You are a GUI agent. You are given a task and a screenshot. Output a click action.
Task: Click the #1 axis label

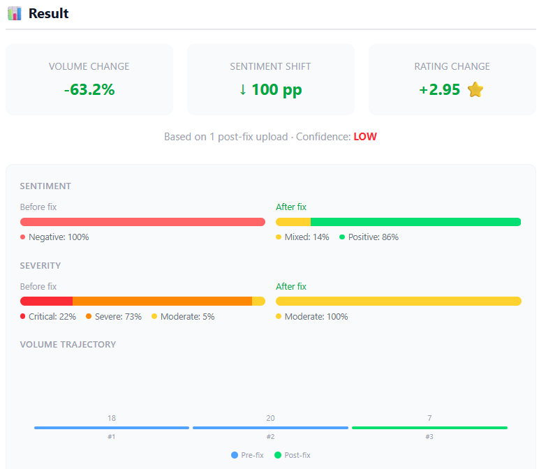112,437
